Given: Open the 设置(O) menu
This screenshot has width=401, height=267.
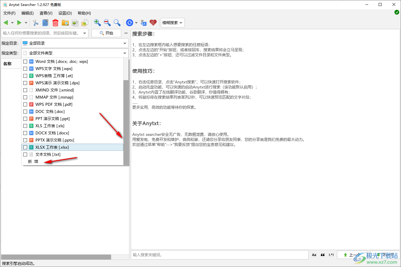Looking at the screenshot, I should pos(65,13).
